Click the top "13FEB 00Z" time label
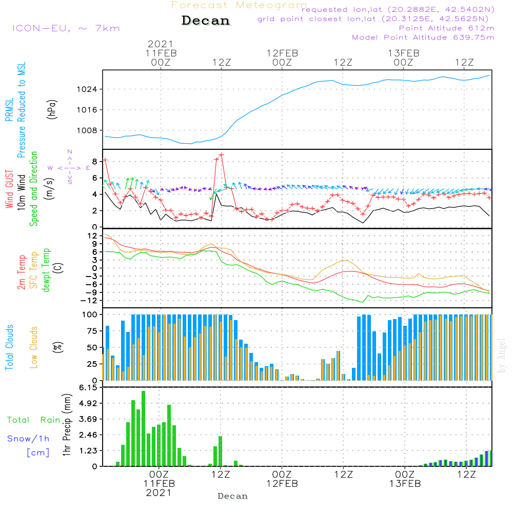513x513 pixels. coord(404,57)
